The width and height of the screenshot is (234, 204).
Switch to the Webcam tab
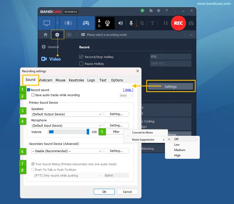point(46,80)
